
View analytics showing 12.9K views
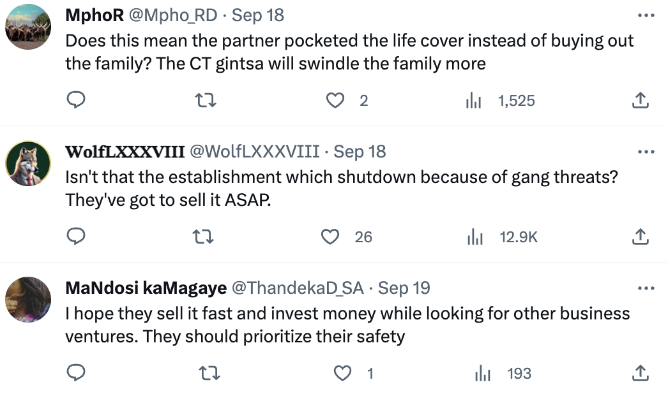pyautogui.click(x=503, y=237)
